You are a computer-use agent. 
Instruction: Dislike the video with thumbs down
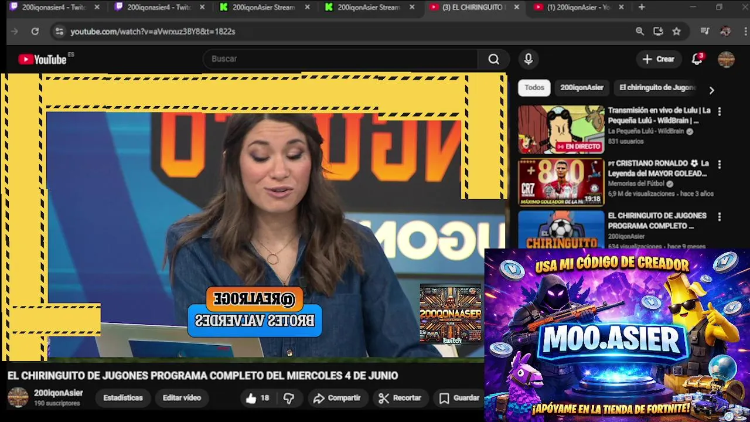point(289,398)
